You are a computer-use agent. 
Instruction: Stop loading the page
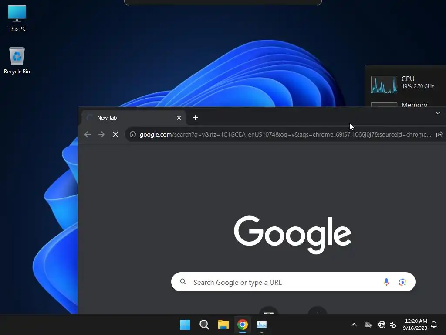pos(115,134)
